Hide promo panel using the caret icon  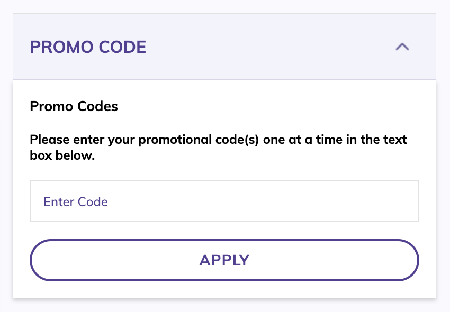[402, 47]
